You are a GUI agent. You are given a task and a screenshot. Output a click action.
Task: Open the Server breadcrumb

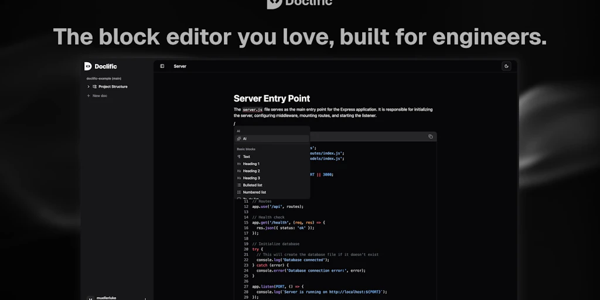coord(180,66)
